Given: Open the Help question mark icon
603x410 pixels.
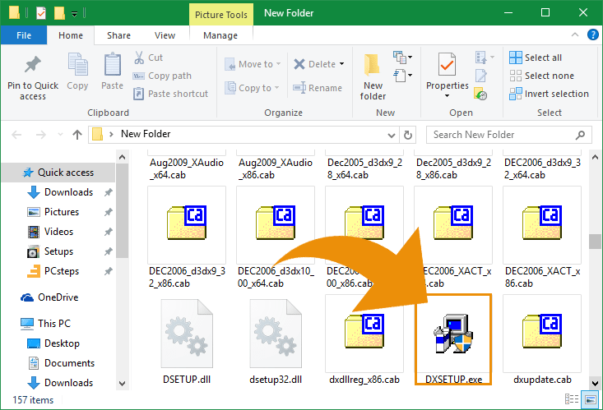Looking at the screenshot, I should (592, 35).
